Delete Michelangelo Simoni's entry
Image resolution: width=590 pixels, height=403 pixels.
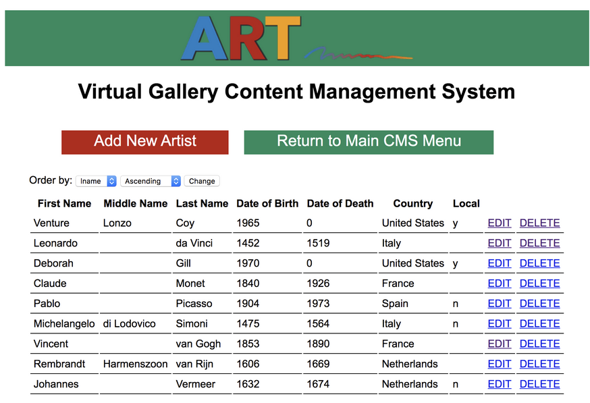tap(539, 323)
